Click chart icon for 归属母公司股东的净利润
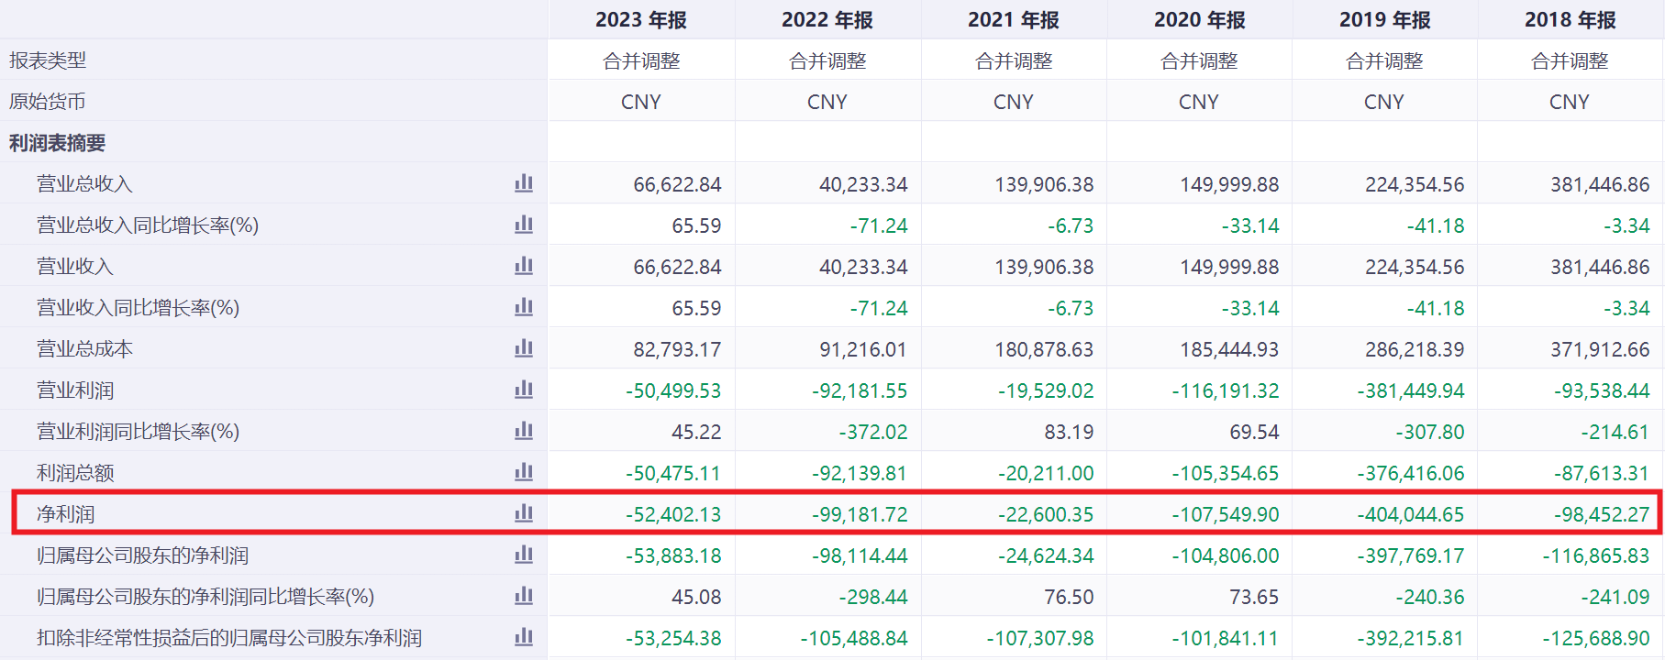The image size is (1665, 660). pos(524,555)
